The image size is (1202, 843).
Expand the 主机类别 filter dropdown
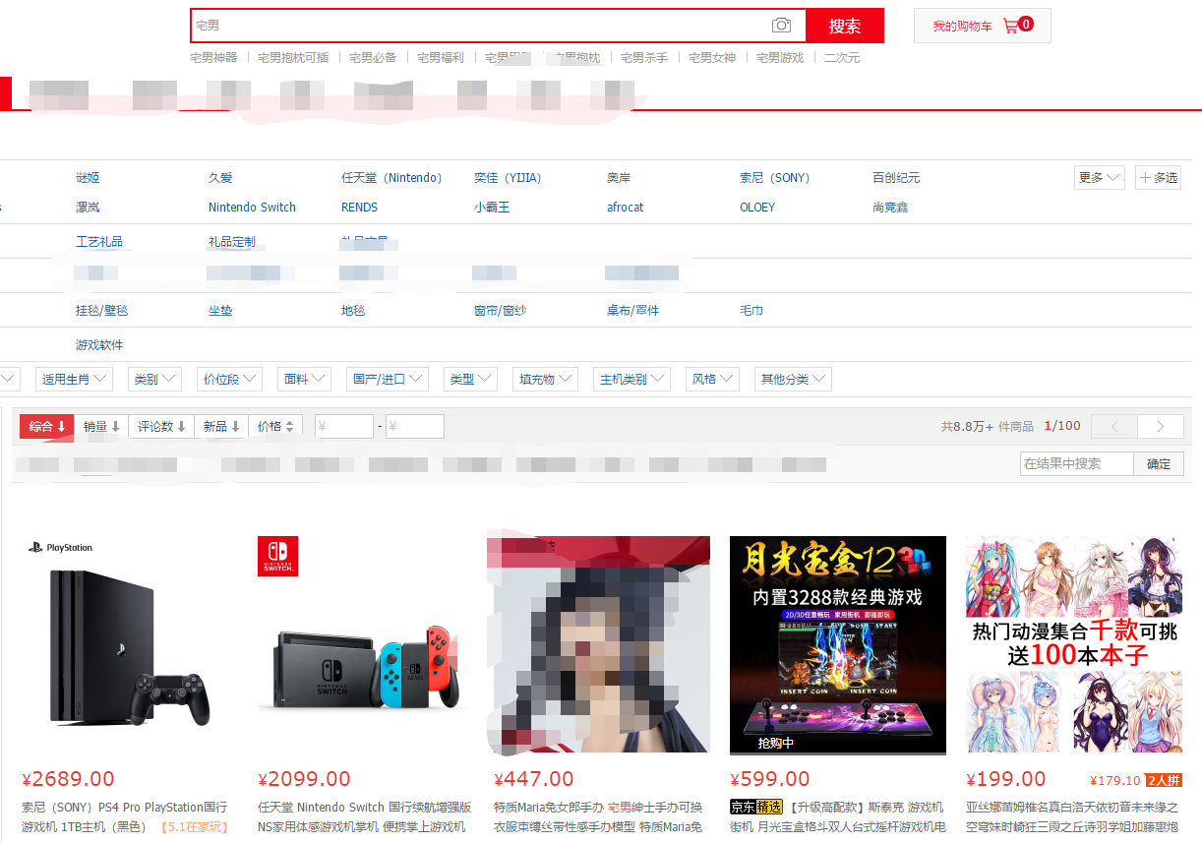coord(631,378)
